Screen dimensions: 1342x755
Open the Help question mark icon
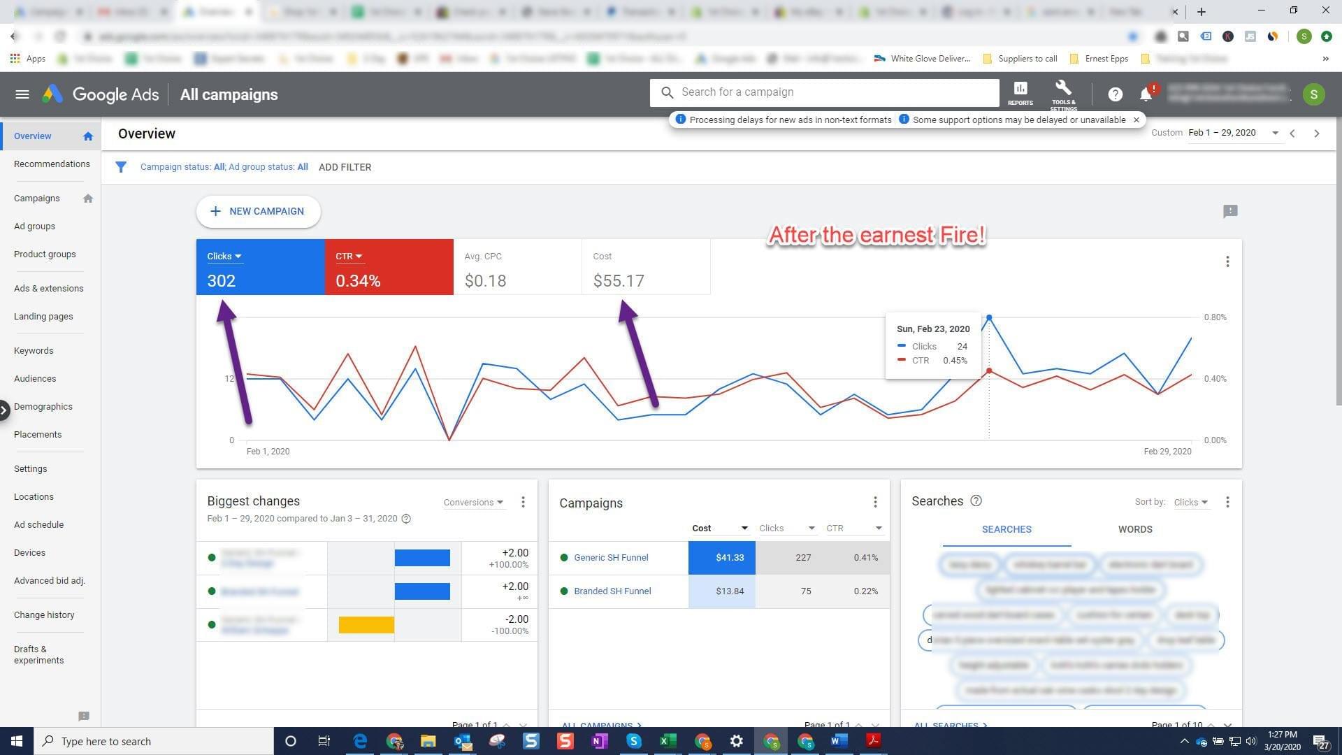1115,94
